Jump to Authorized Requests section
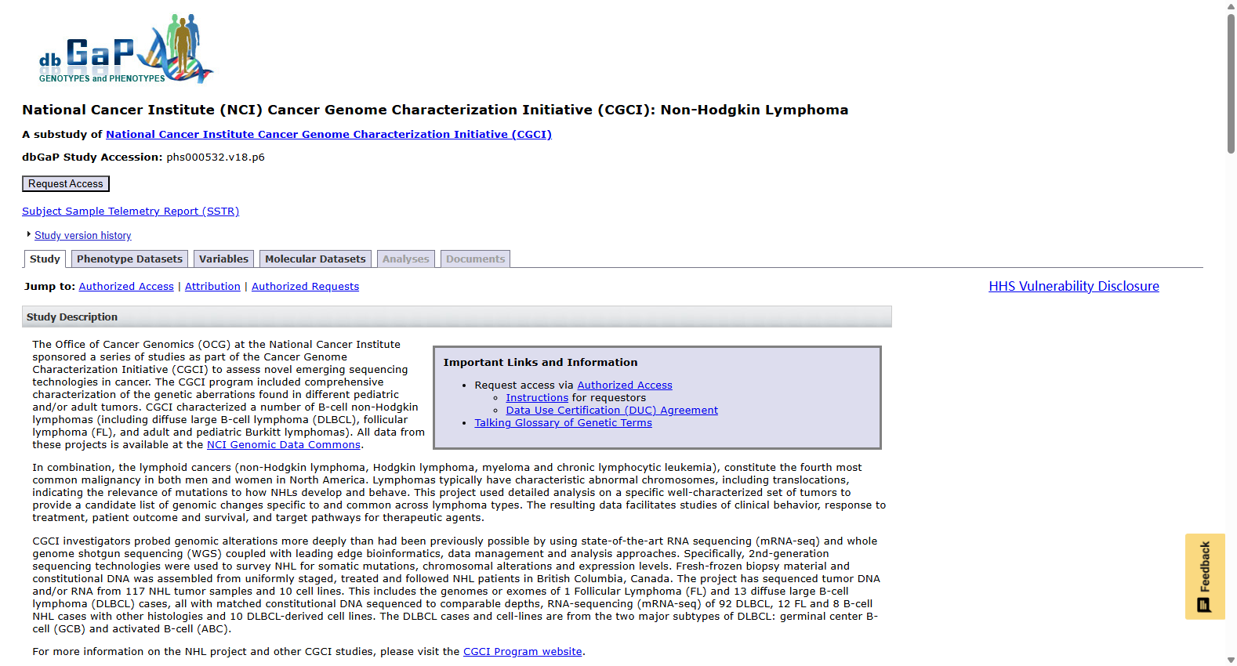1237x666 pixels. pyautogui.click(x=305, y=287)
